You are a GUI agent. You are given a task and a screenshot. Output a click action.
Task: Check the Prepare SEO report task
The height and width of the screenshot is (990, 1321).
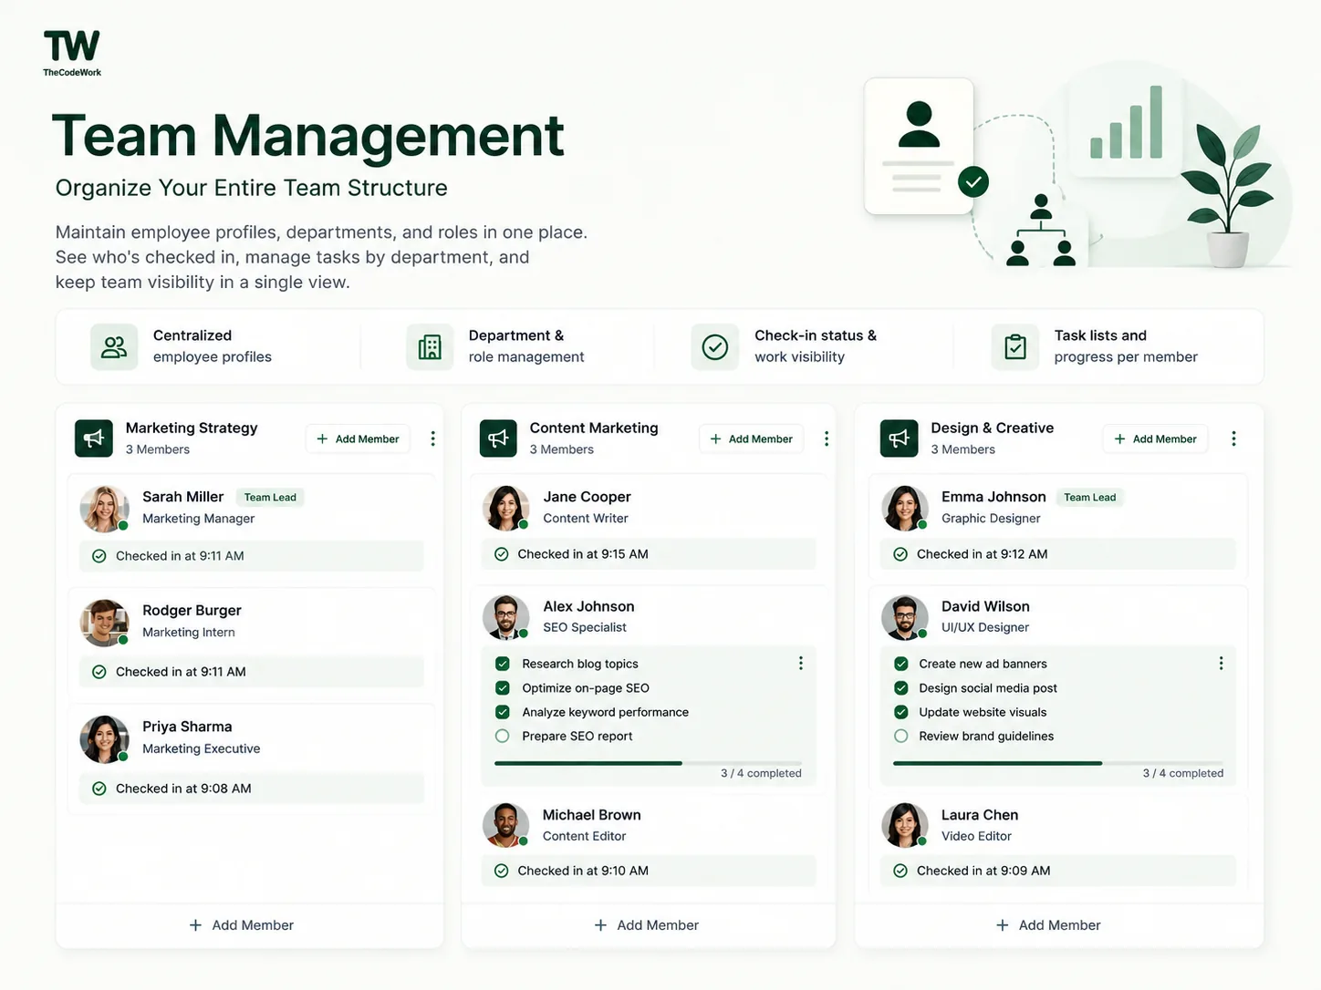(x=503, y=736)
